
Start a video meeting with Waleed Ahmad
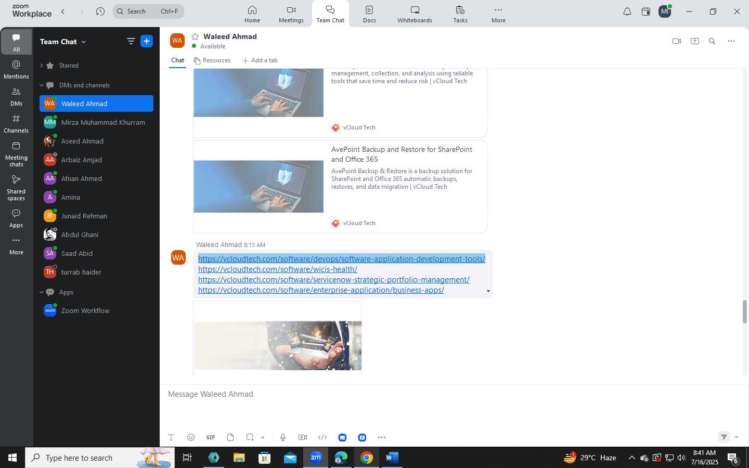[x=677, y=41]
